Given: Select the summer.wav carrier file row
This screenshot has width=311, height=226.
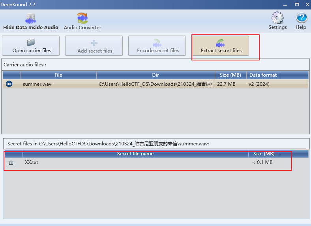Looking at the screenshot, I should 155,84.
